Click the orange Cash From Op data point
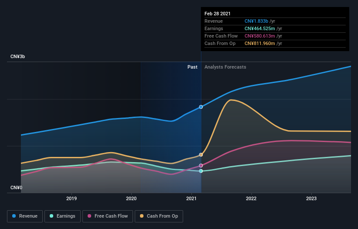Screen dimensions: 358x229 [x=201, y=155]
